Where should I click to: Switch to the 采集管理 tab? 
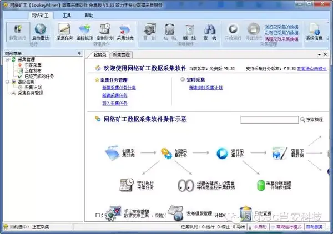point(121,55)
